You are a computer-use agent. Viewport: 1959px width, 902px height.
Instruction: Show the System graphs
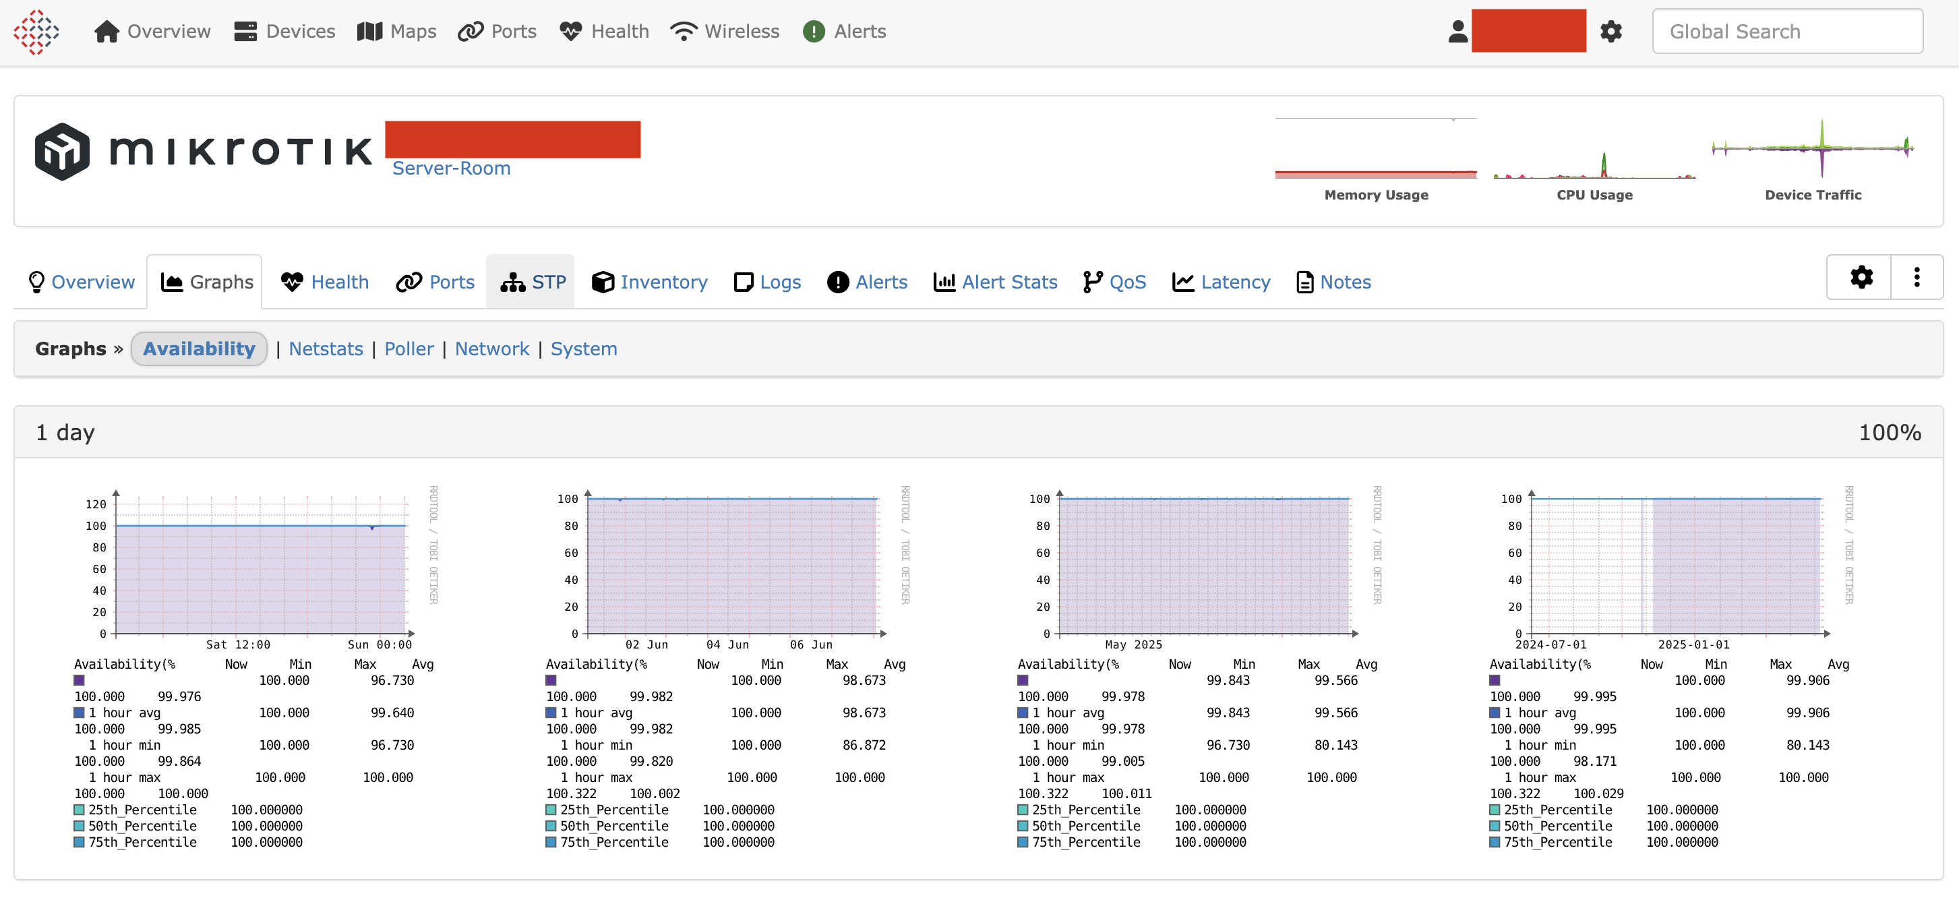click(583, 349)
